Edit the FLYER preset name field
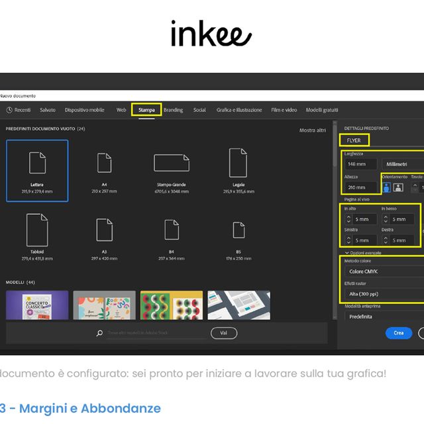This screenshot has height=424, width=424. 354,140
